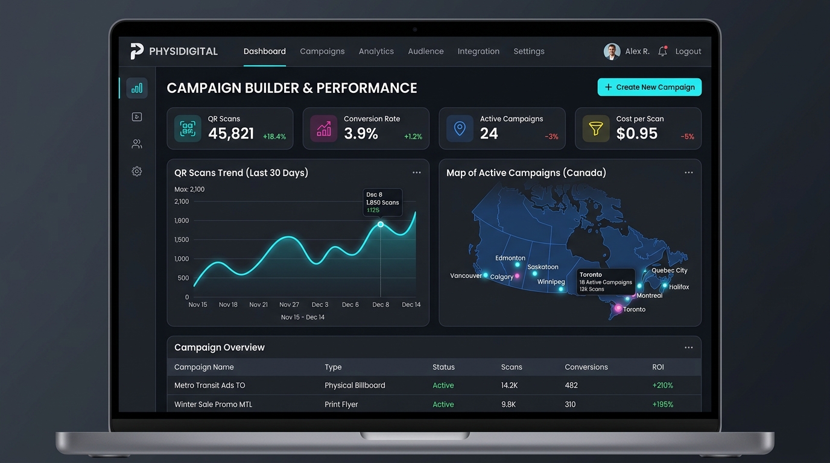Open the gear settings sidebar icon
830x463 pixels.
(137, 171)
